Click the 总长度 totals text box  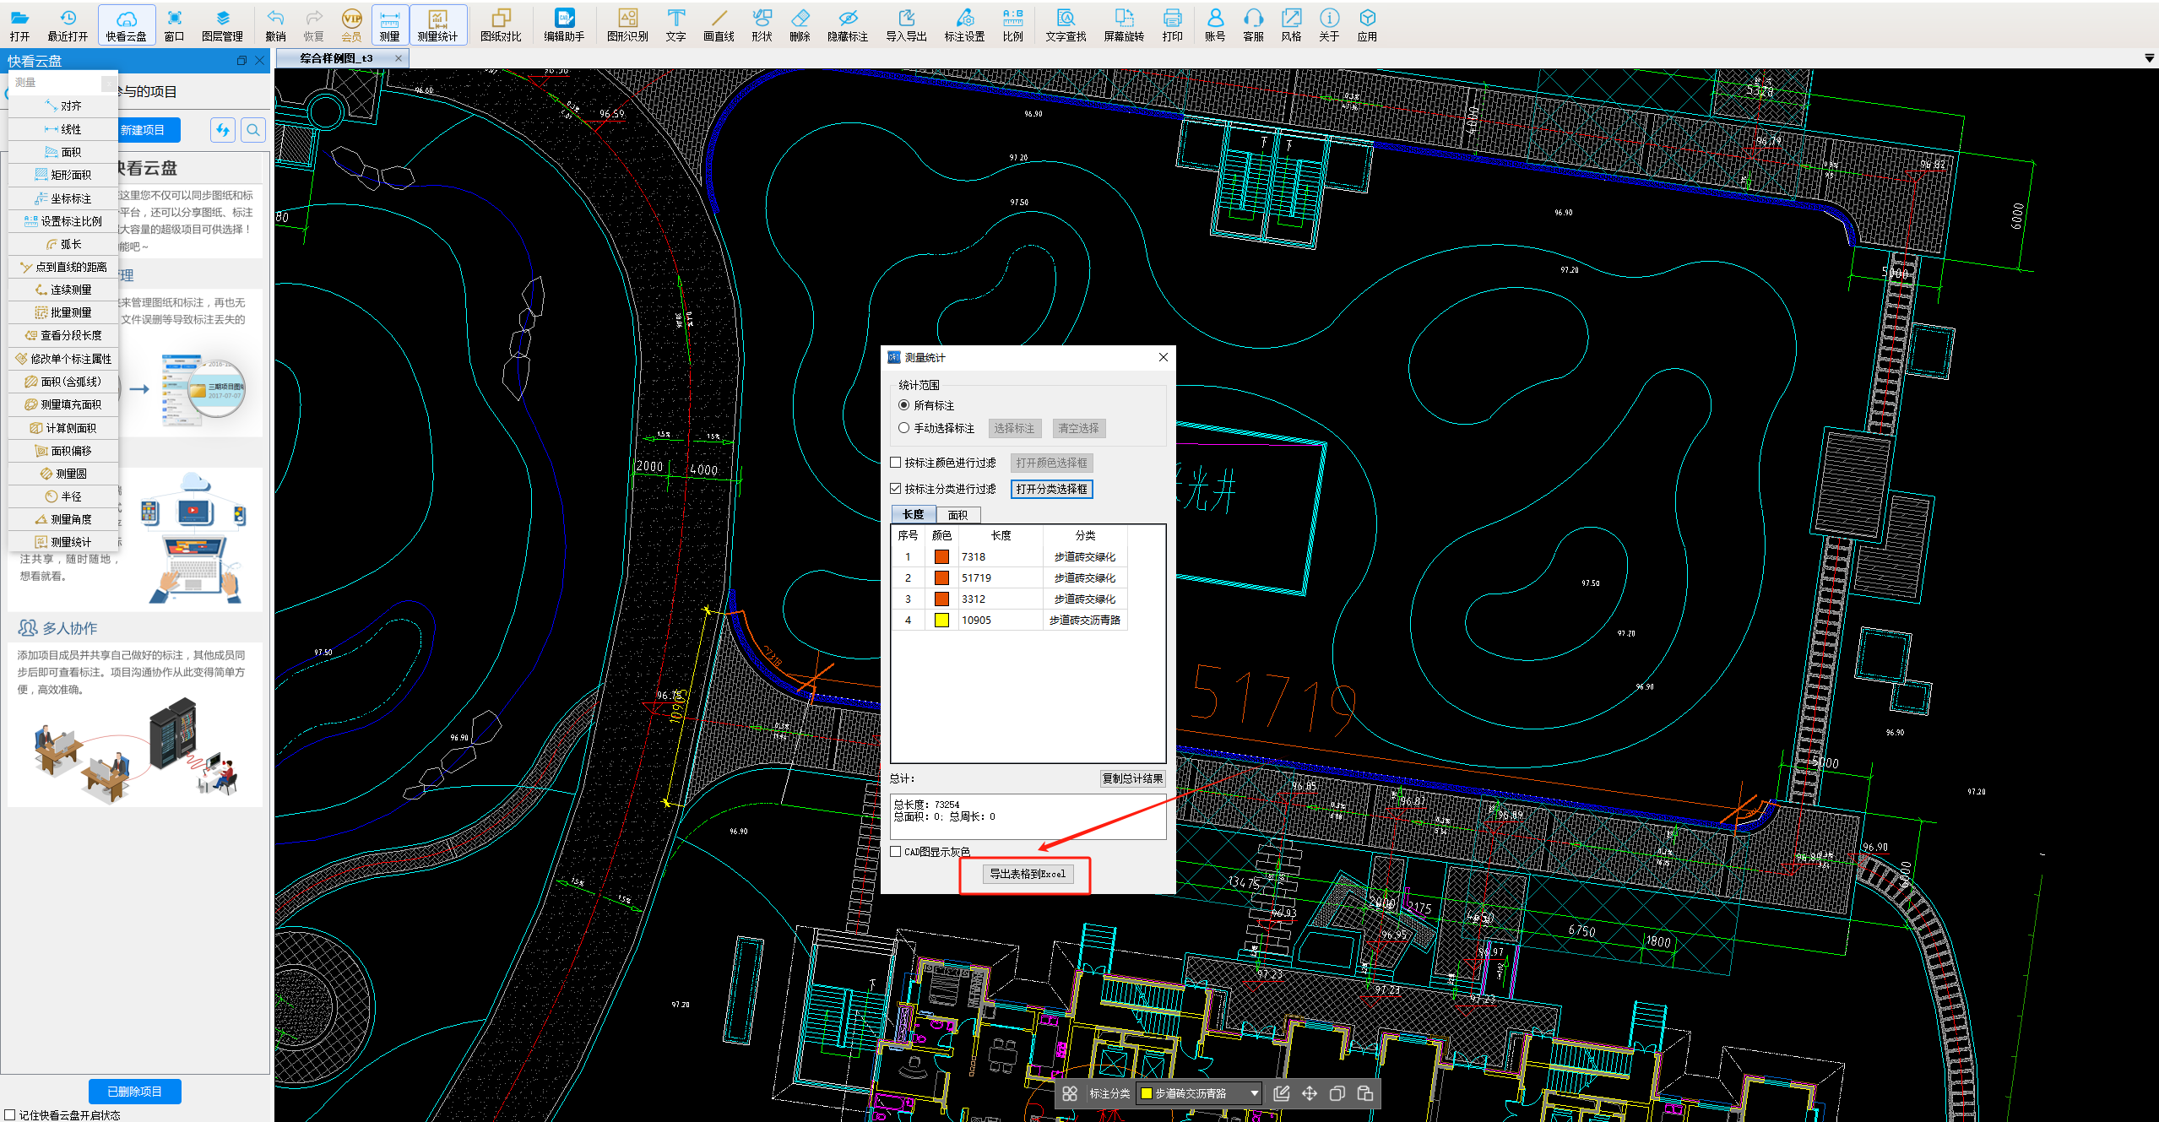click(1028, 816)
